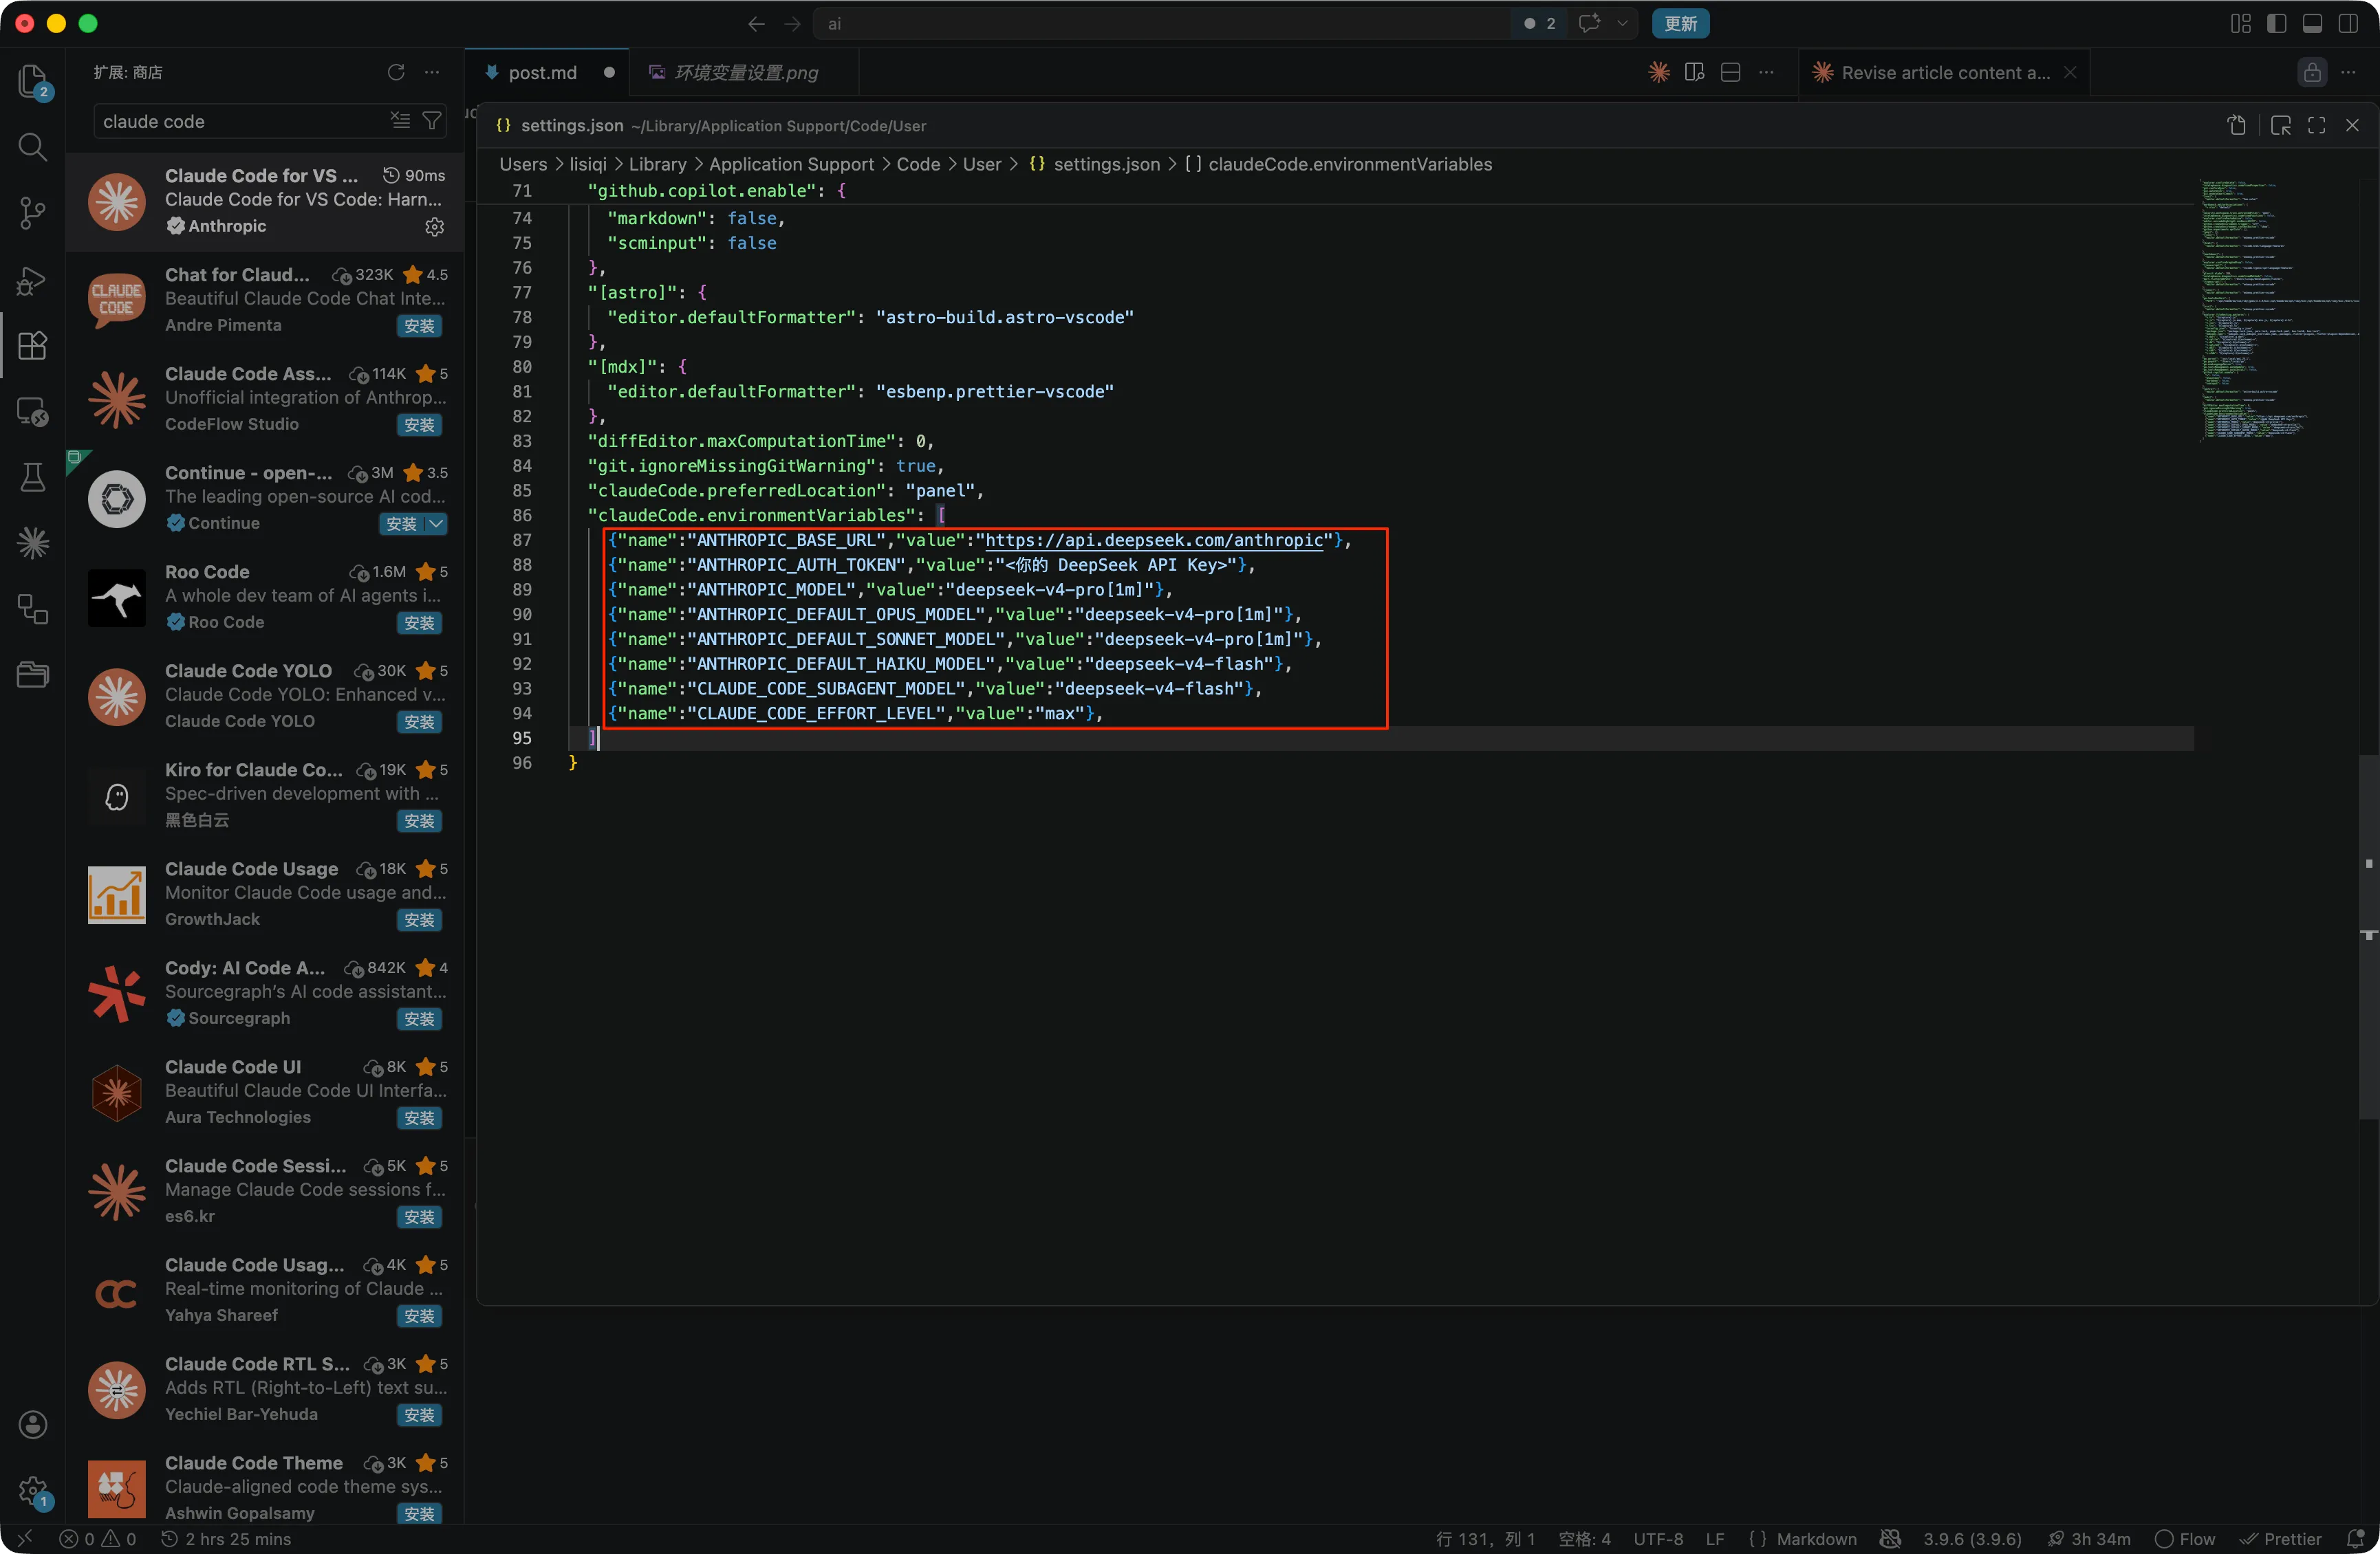Open the Remote Explorer view
The image size is (2380, 1554).
[32, 412]
